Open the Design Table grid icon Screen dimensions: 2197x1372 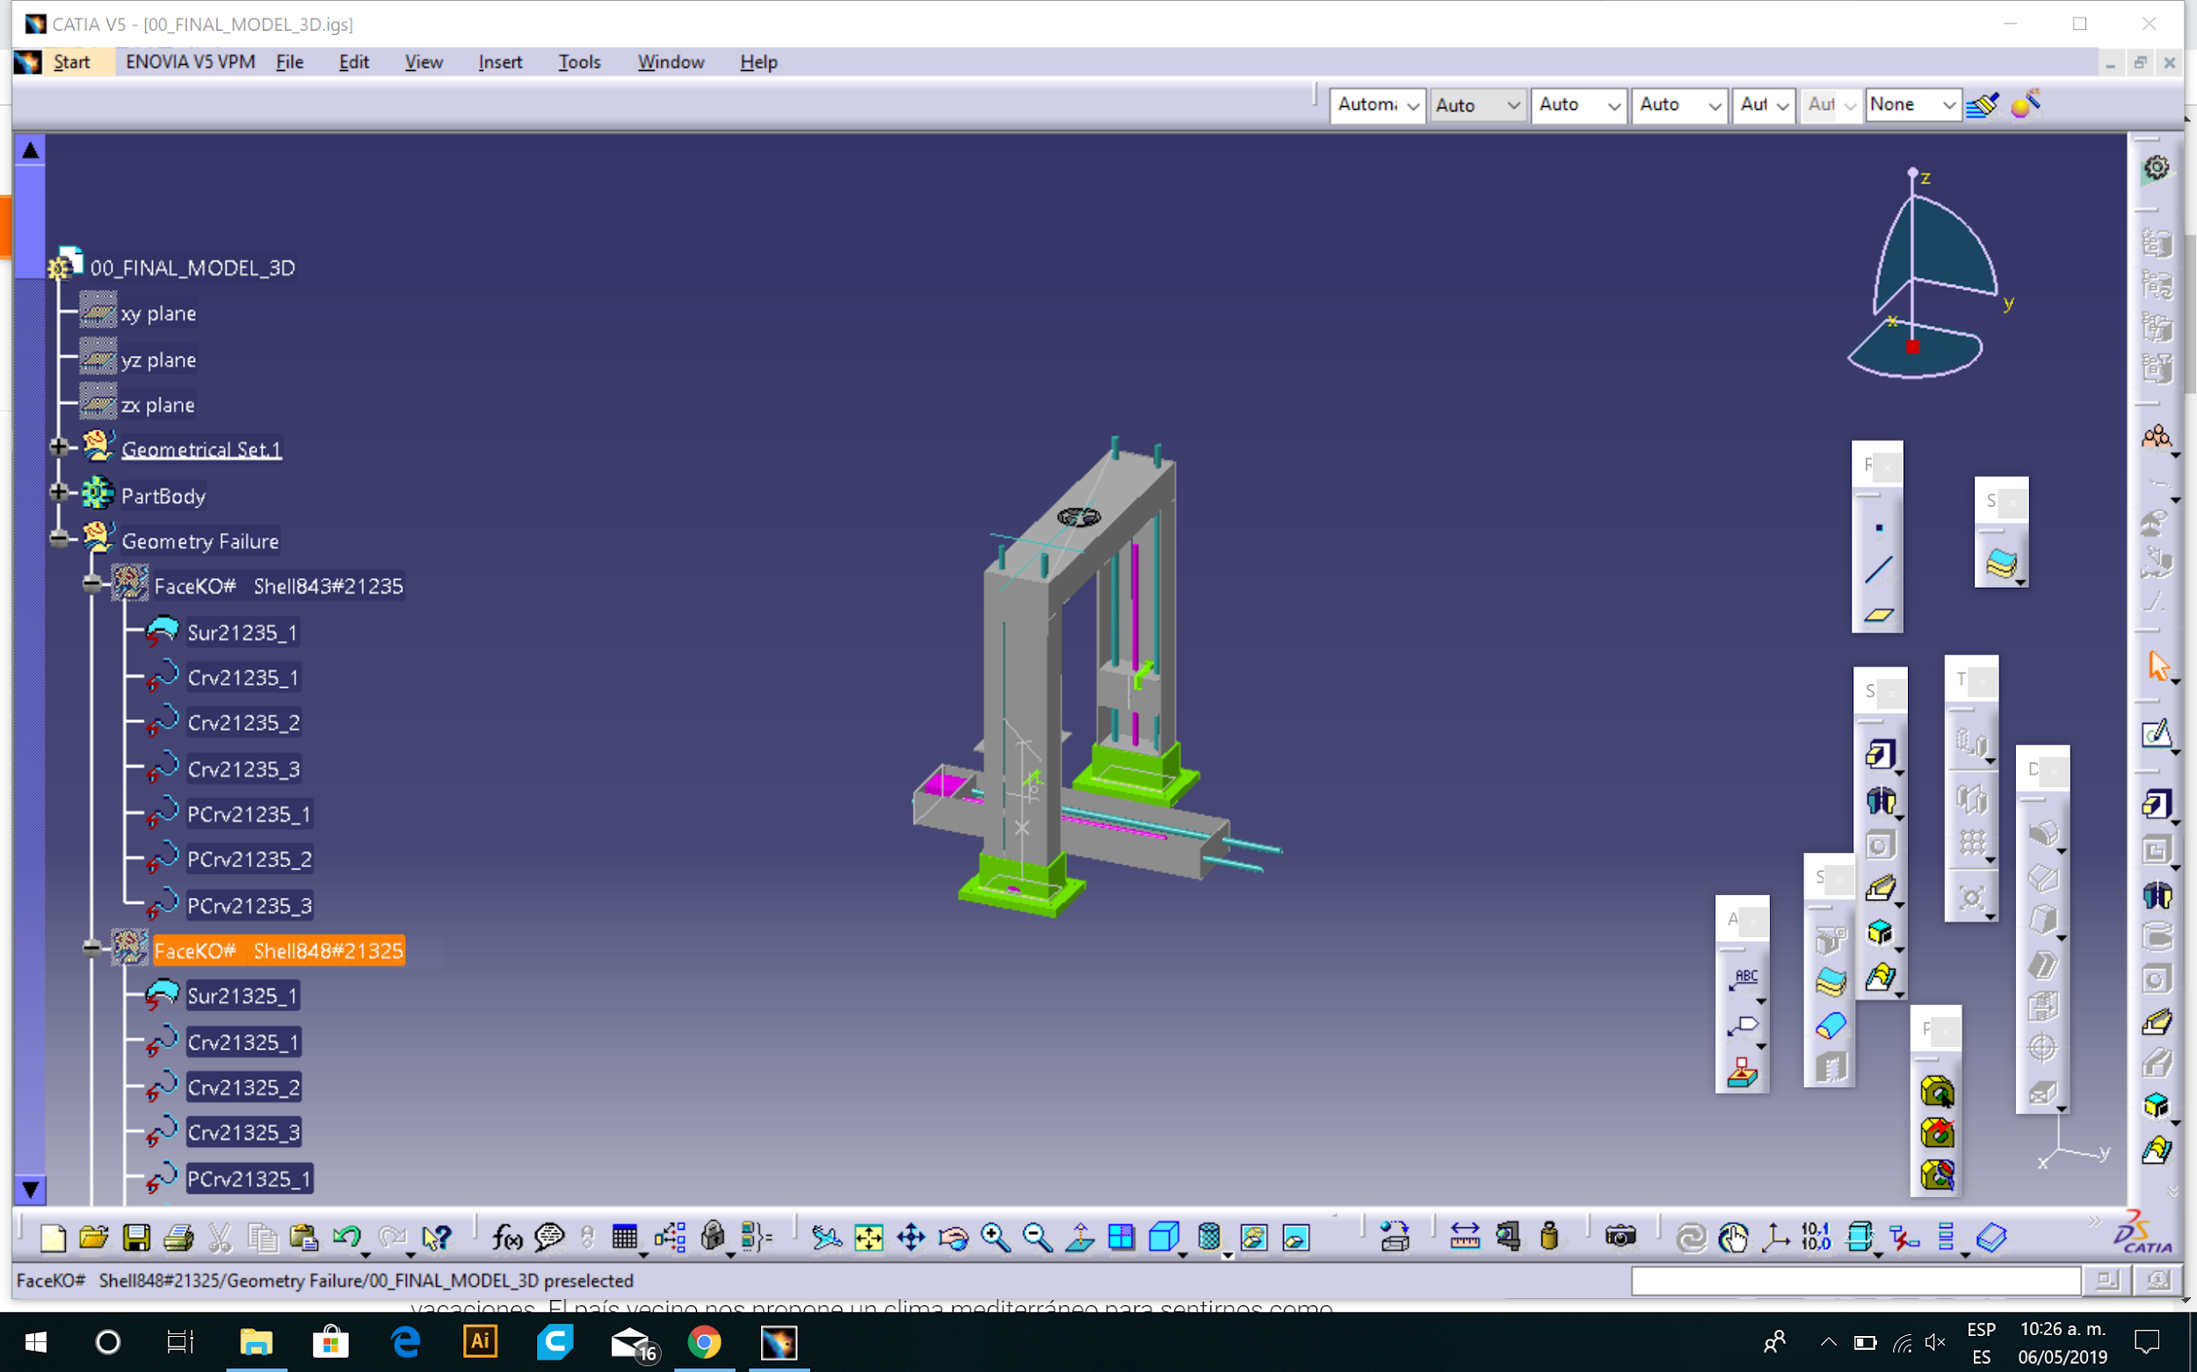pos(625,1238)
